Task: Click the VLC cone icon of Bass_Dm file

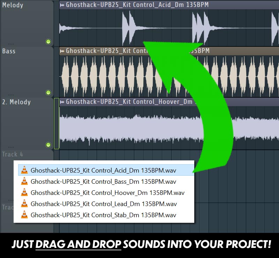Action: [24, 181]
